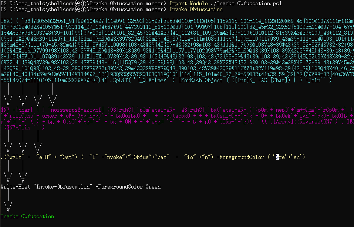This screenshot has height=227, width=354.
Task: Click the 'Import-Module' command text
Action: point(189,3)
